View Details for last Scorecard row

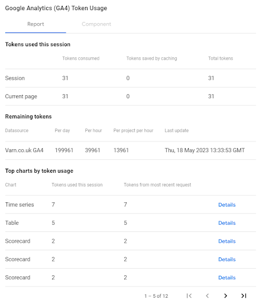227,278
